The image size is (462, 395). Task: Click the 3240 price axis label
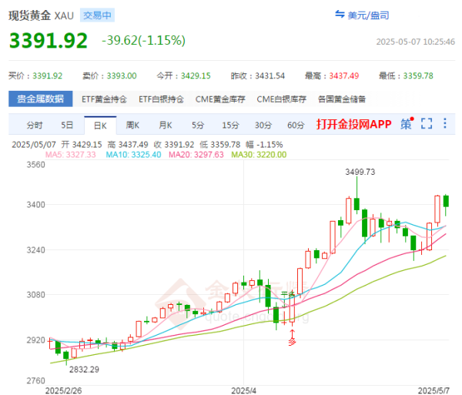pos(36,250)
